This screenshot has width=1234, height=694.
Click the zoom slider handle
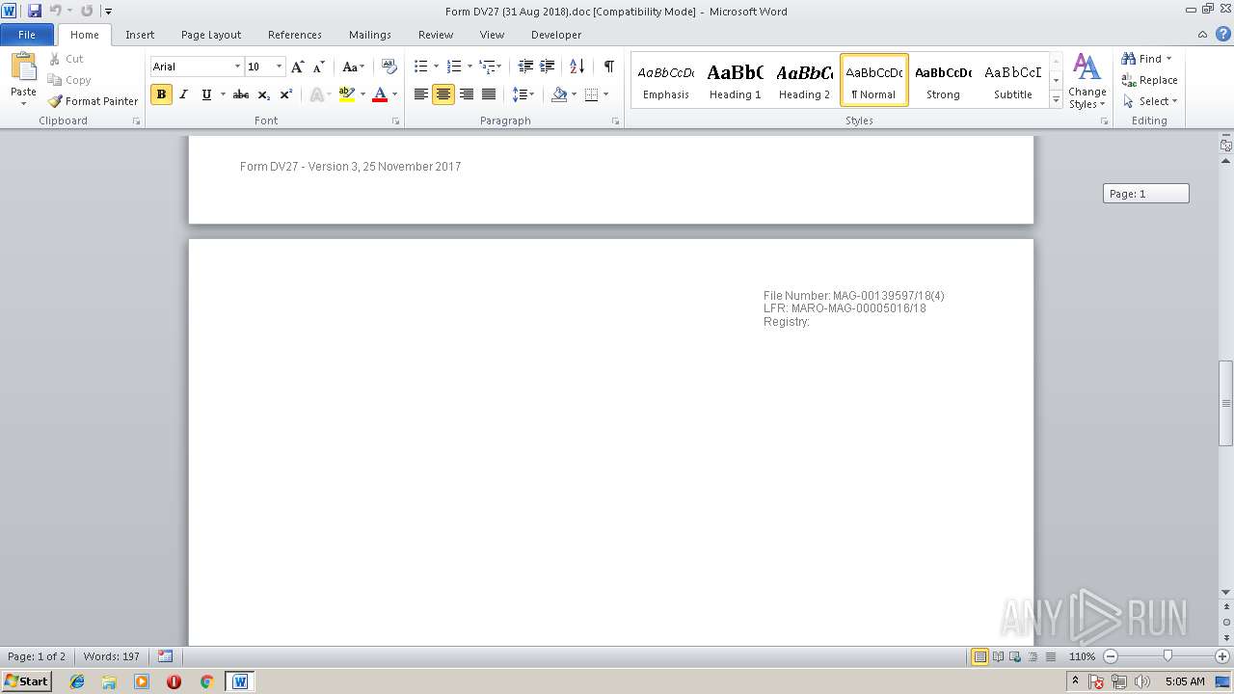[1167, 656]
